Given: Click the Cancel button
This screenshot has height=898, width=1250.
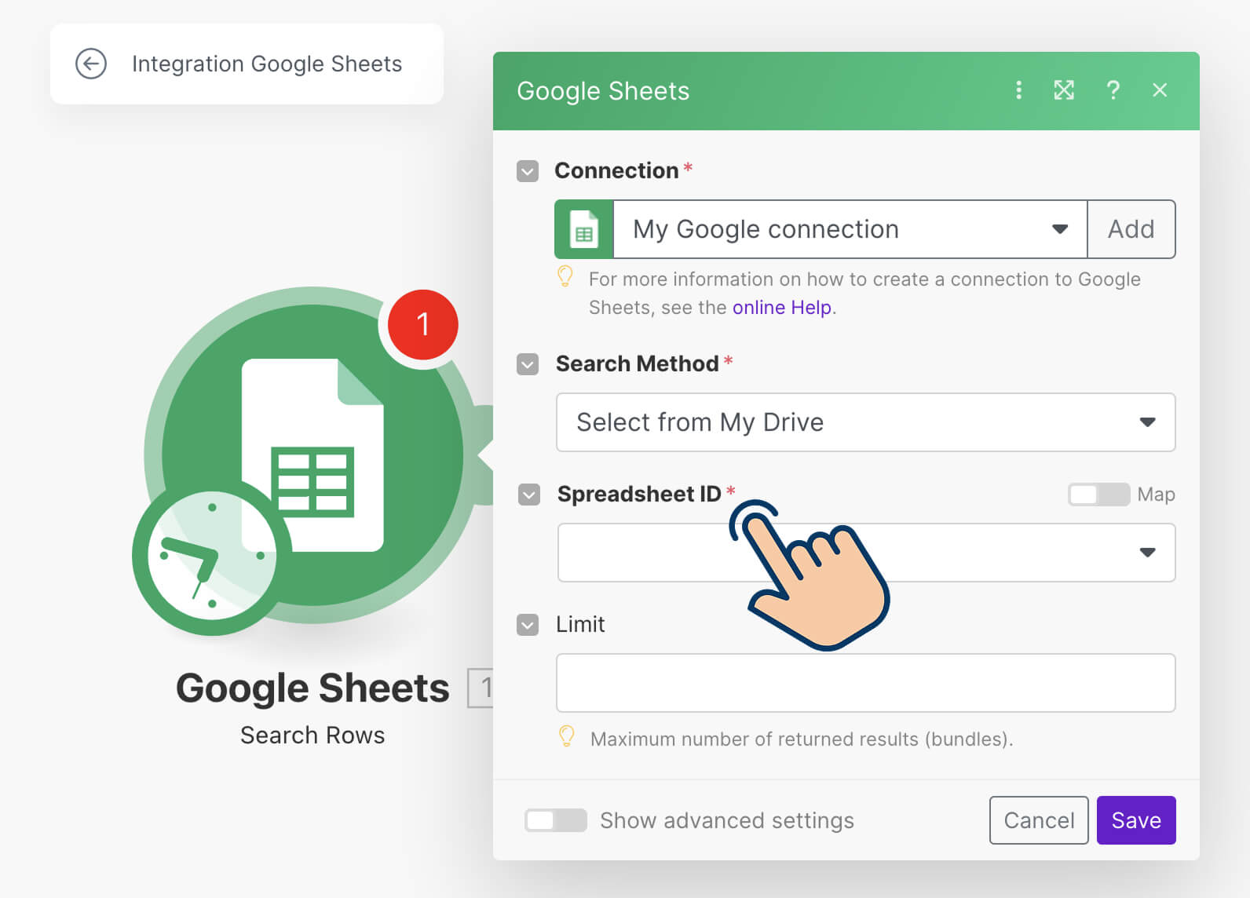Looking at the screenshot, I should click(1039, 820).
